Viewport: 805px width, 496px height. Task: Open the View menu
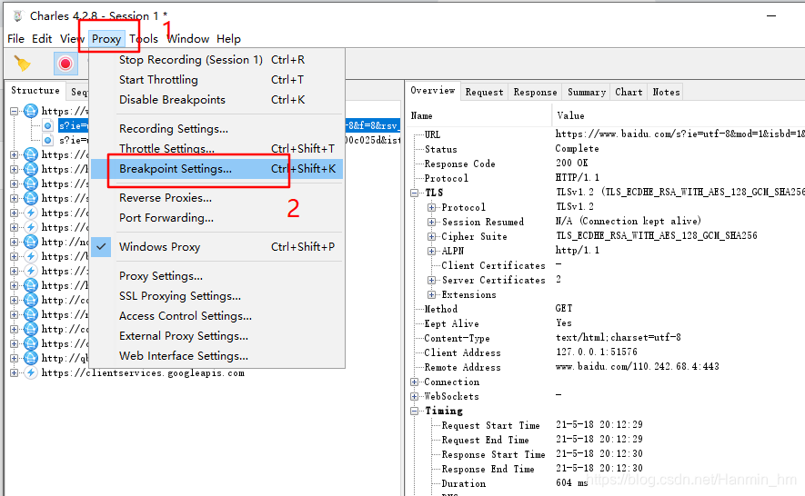pos(71,39)
